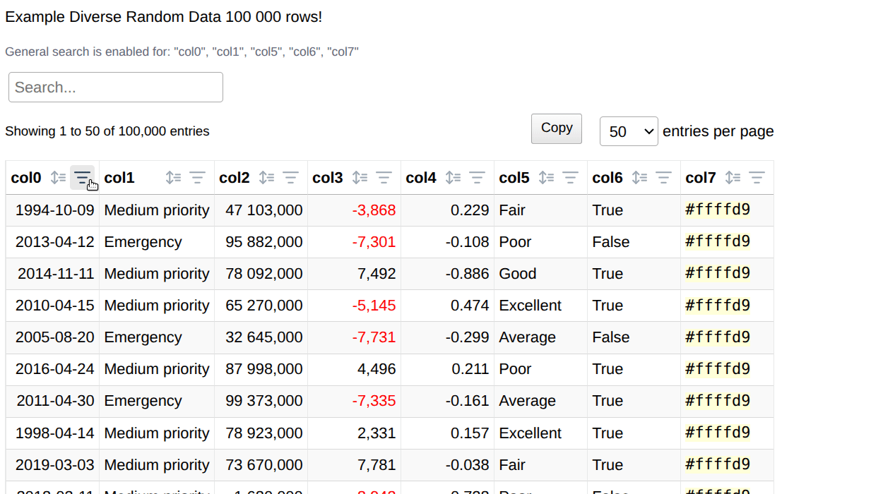Click the value 4,496 in col3
Viewport: 883px width, 494px height.
point(377,368)
